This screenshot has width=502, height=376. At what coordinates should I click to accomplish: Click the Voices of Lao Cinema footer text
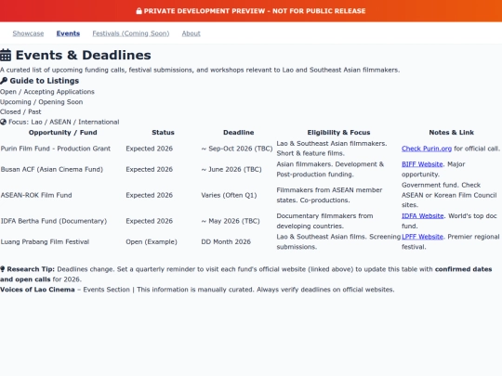[x=197, y=290]
